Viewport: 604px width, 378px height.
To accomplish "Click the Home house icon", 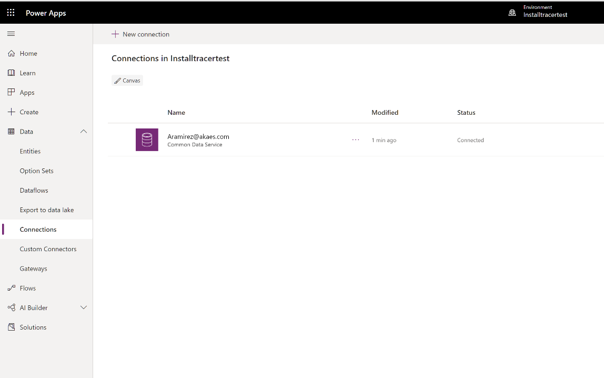I will click(x=12, y=53).
